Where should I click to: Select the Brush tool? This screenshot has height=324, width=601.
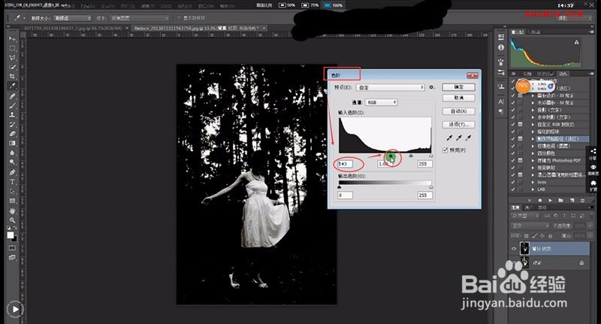[x=12, y=105]
